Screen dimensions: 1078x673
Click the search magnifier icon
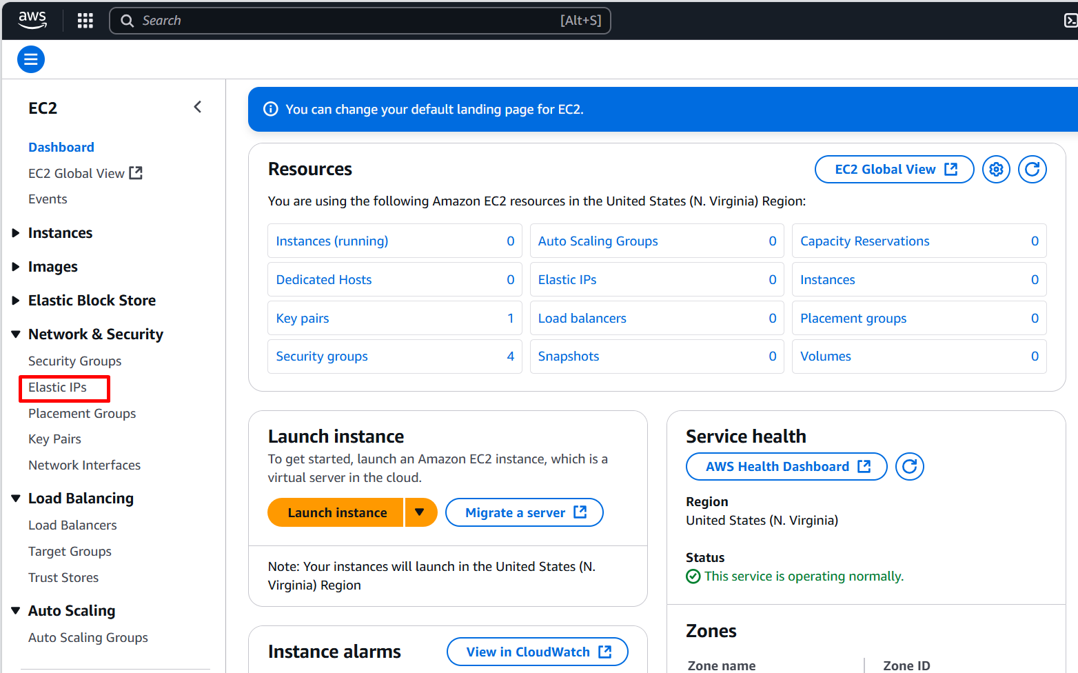click(127, 21)
